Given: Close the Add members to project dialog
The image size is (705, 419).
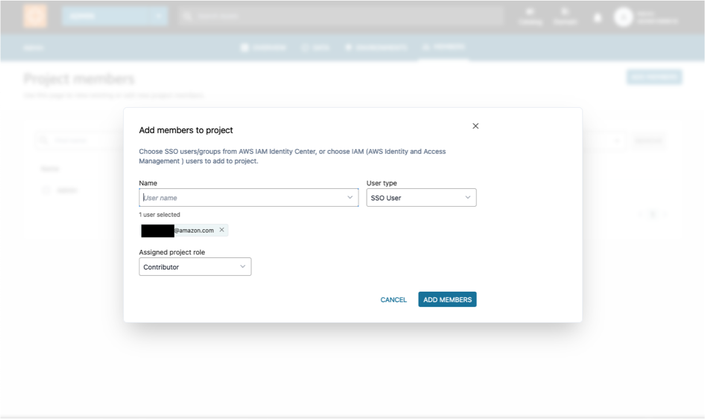Looking at the screenshot, I should 475,126.
